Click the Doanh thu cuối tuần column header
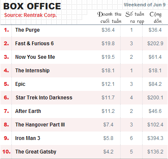The image size is (168, 159). click(109, 18)
